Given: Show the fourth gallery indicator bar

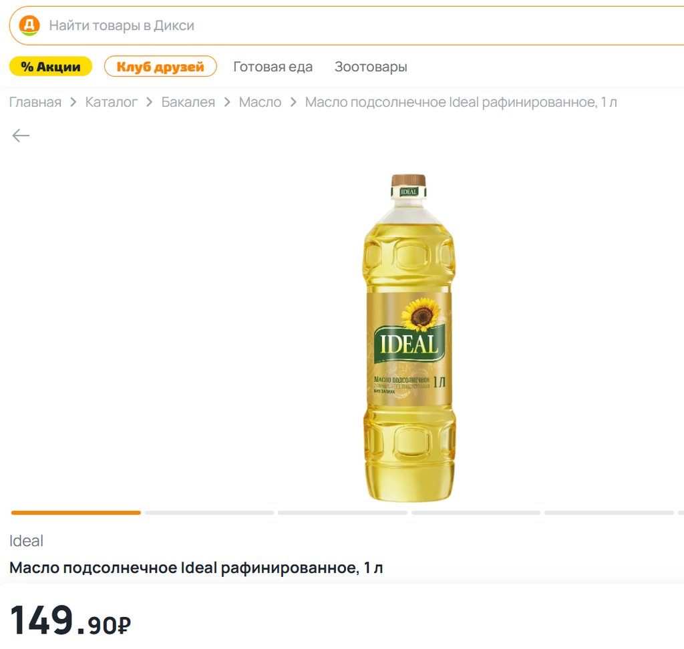Looking at the screenshot, I should [x=476, y=513].
